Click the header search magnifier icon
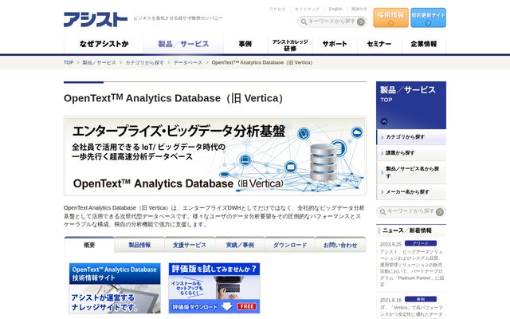 point(304,22)
